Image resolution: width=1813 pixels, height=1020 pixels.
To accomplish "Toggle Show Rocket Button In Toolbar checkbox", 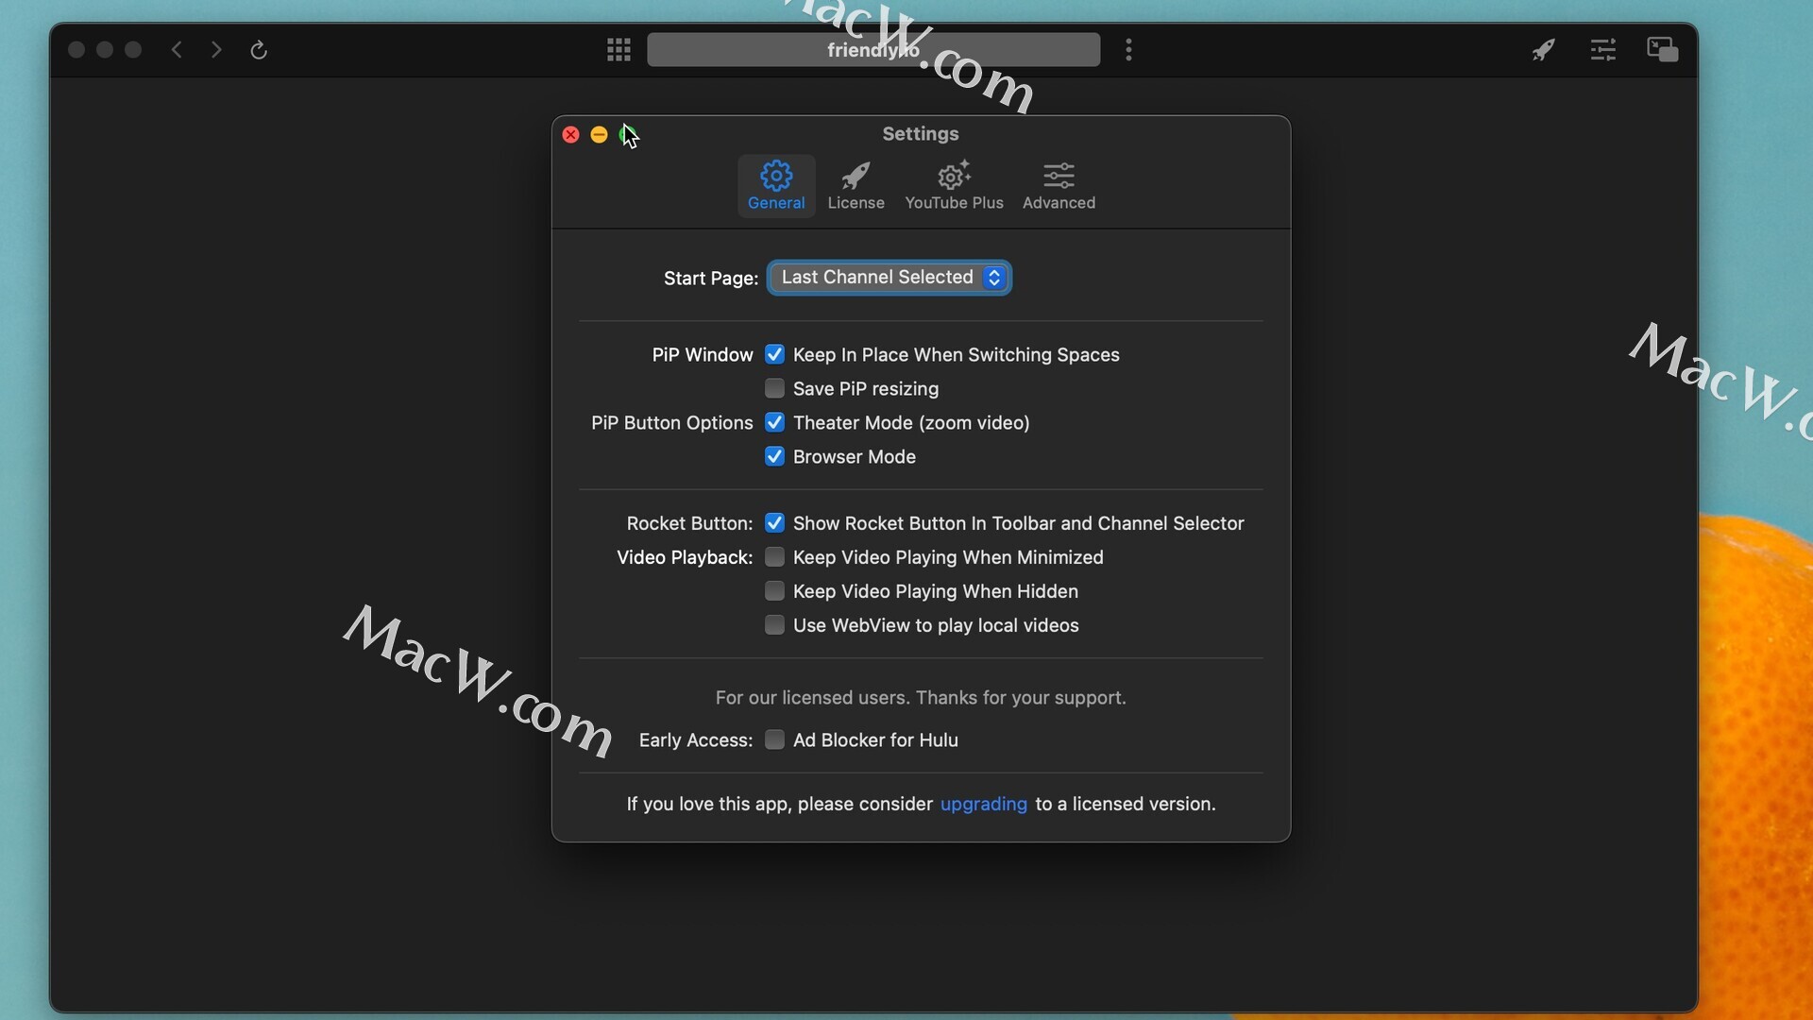I will point(774,522).
